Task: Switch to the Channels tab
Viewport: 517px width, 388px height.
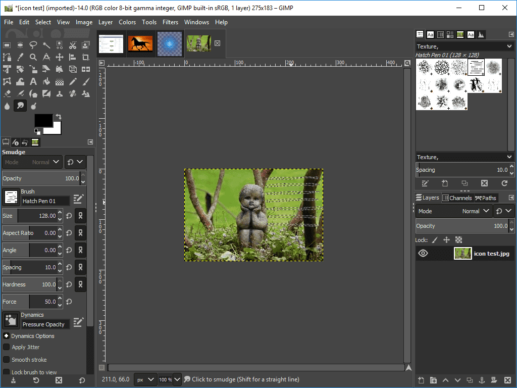Action: [x=456, y=198]
